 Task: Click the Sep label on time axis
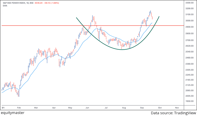coord(142,108)
